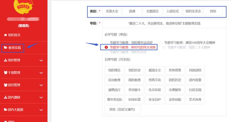Click the 其他（自定义填写） custom topic field

click(x=123, y=109)
